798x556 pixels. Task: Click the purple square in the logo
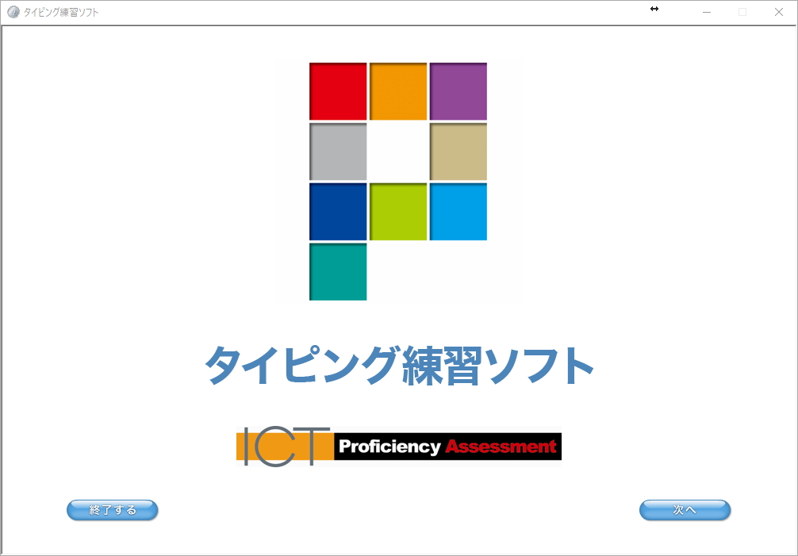pos(458,90)
